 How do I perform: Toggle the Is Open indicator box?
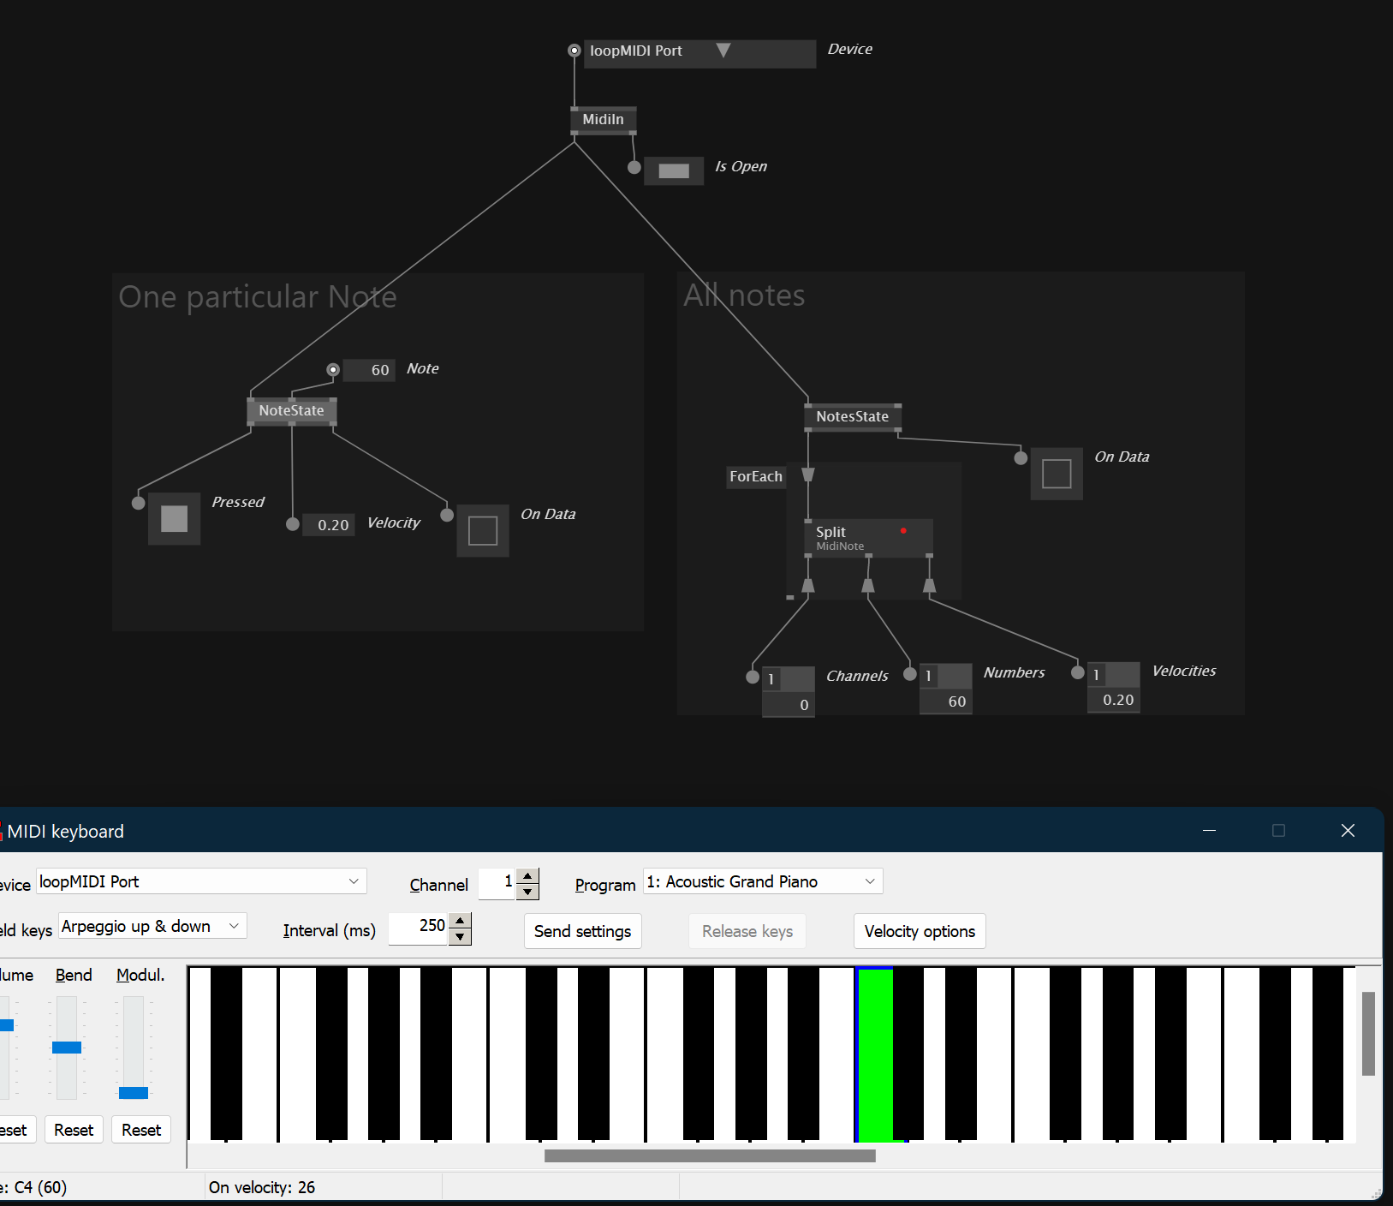click(673, 171)
